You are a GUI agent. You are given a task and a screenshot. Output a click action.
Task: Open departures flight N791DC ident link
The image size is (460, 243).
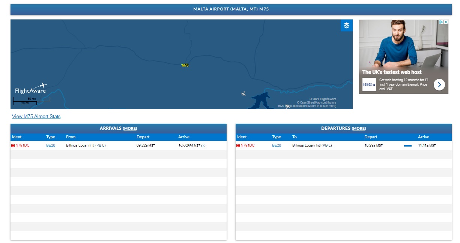point(248,145)
